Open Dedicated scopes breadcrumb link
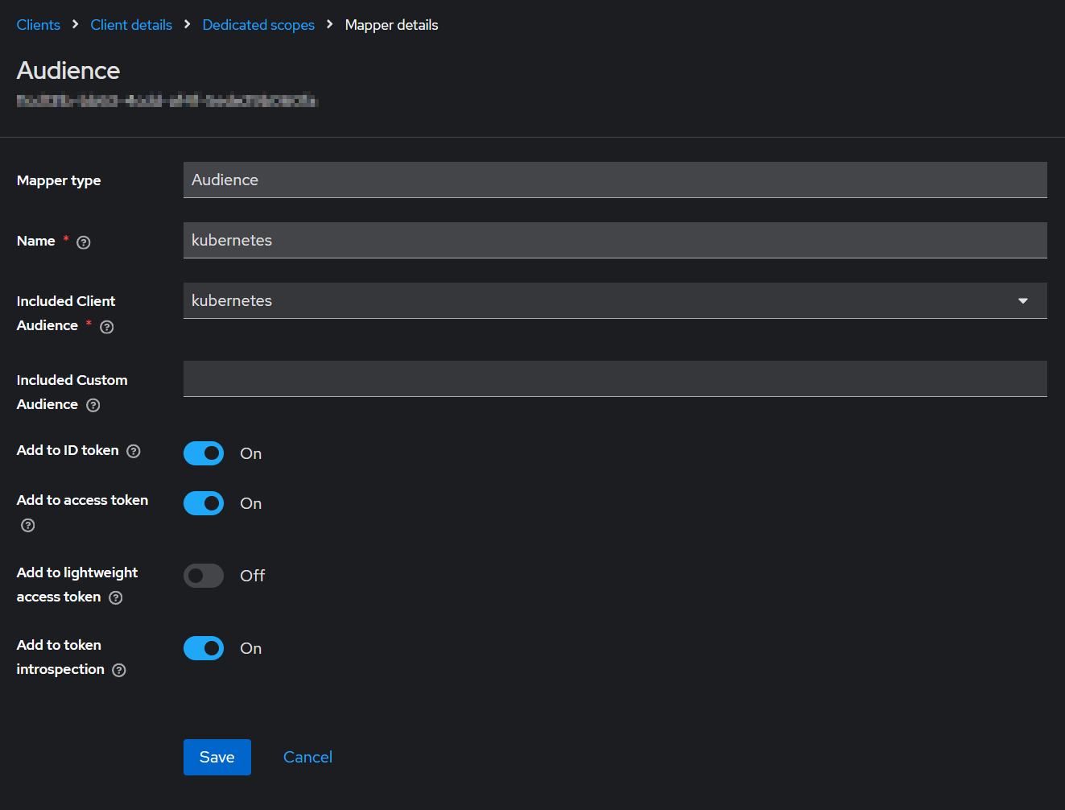The image size is (1065, 810). tap(258, 25)
